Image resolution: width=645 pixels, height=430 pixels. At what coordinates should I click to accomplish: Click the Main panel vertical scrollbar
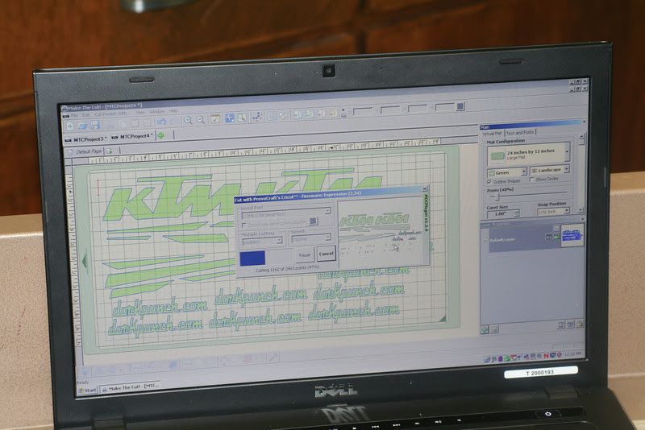(581, 172)
